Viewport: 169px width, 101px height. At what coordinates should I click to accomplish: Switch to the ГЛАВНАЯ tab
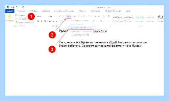[x=21, y=11]
